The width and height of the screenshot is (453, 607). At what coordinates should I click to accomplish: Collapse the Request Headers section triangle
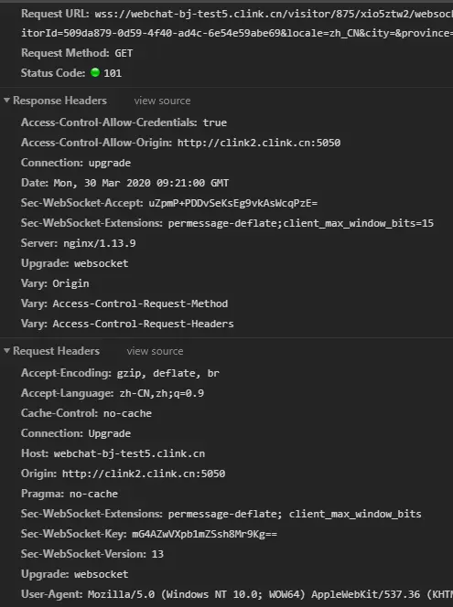pyautogui.click(x=6, y=351)
